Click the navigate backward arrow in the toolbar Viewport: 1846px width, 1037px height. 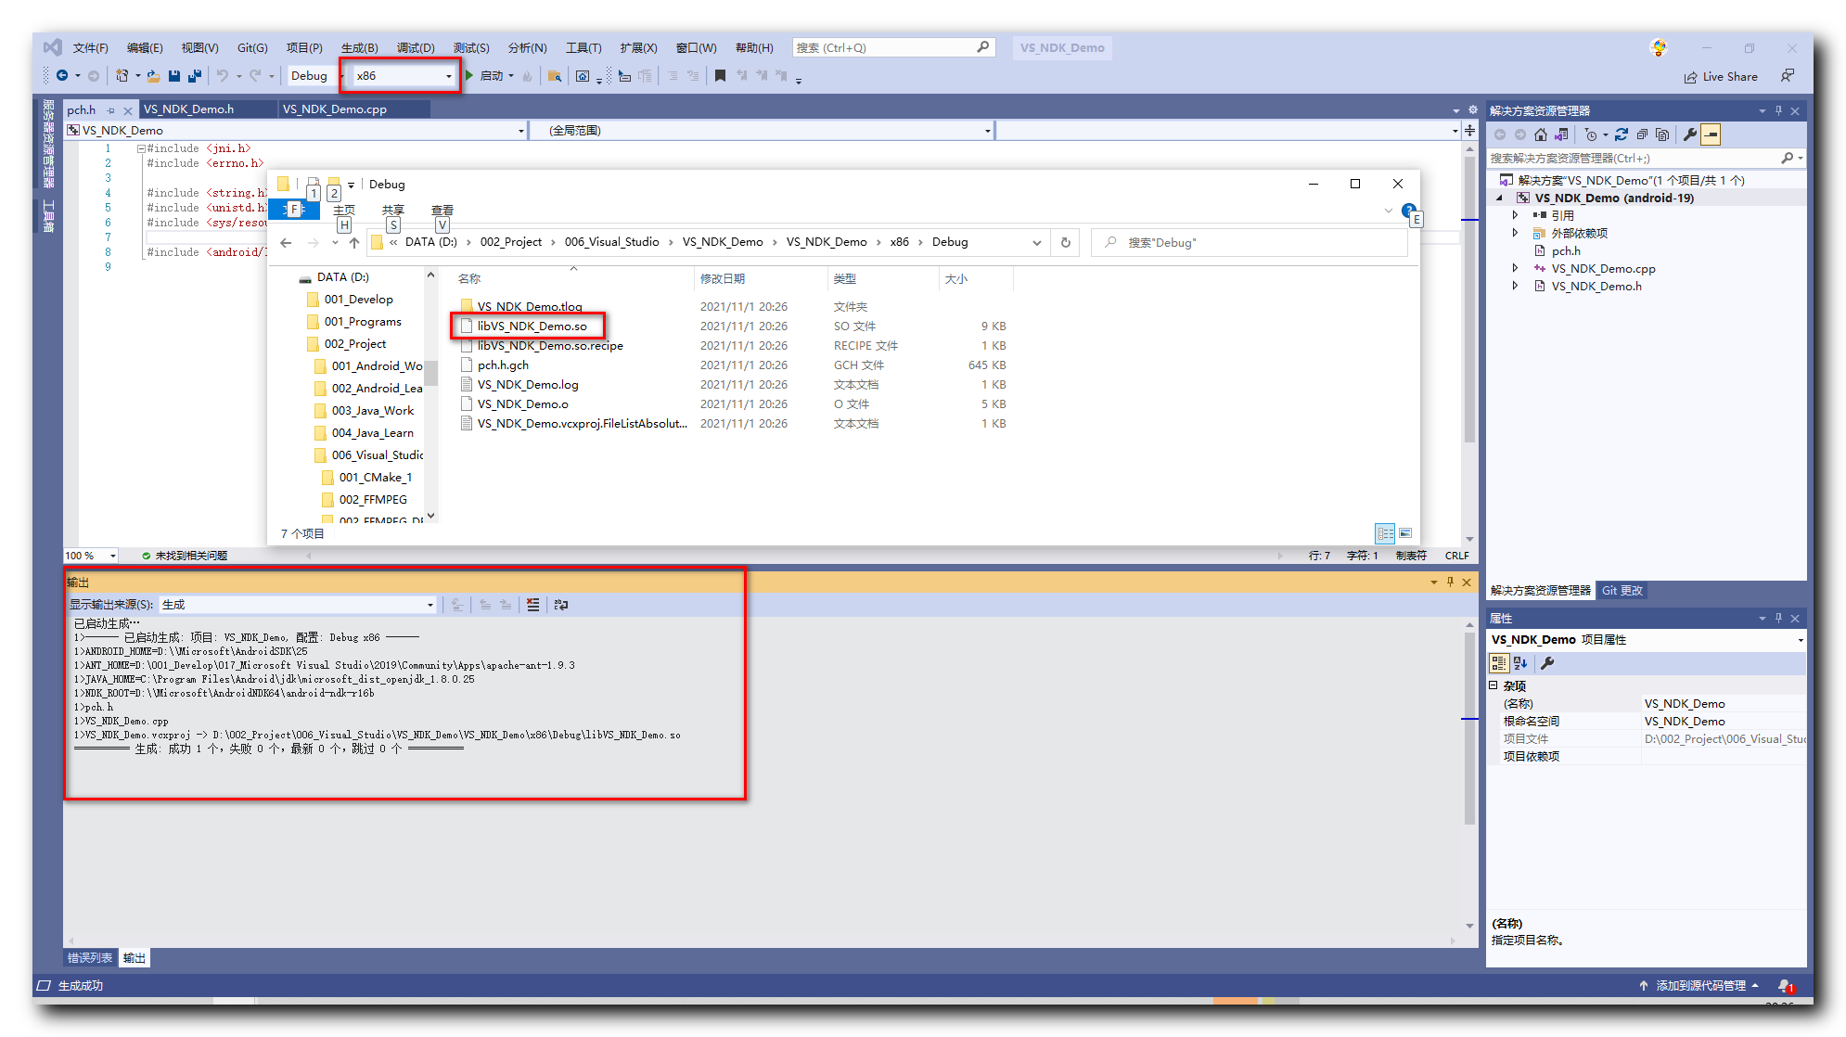pyautogui.click(x=62, y=76)
